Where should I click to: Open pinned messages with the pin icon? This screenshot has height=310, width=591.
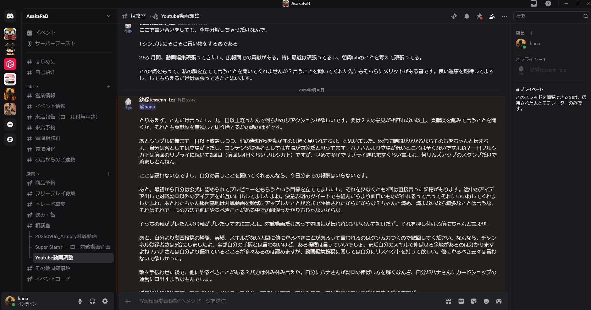click(x=479, y=16)
